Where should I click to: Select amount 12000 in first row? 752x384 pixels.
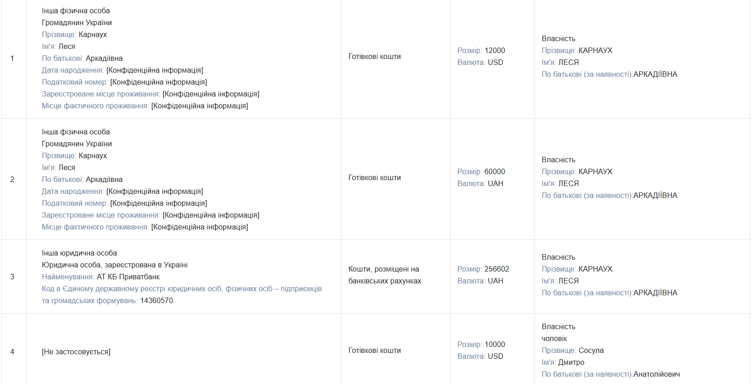(x=495, y=50)
